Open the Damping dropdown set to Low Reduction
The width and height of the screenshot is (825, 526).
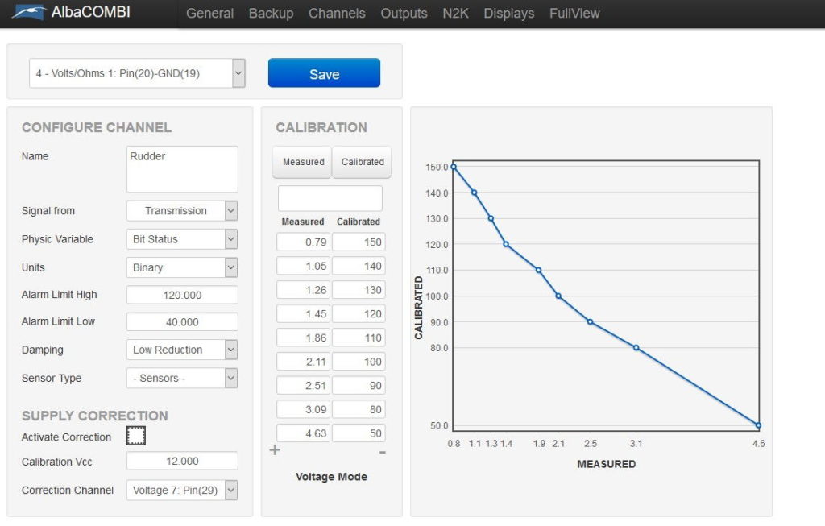coord(181,350)
